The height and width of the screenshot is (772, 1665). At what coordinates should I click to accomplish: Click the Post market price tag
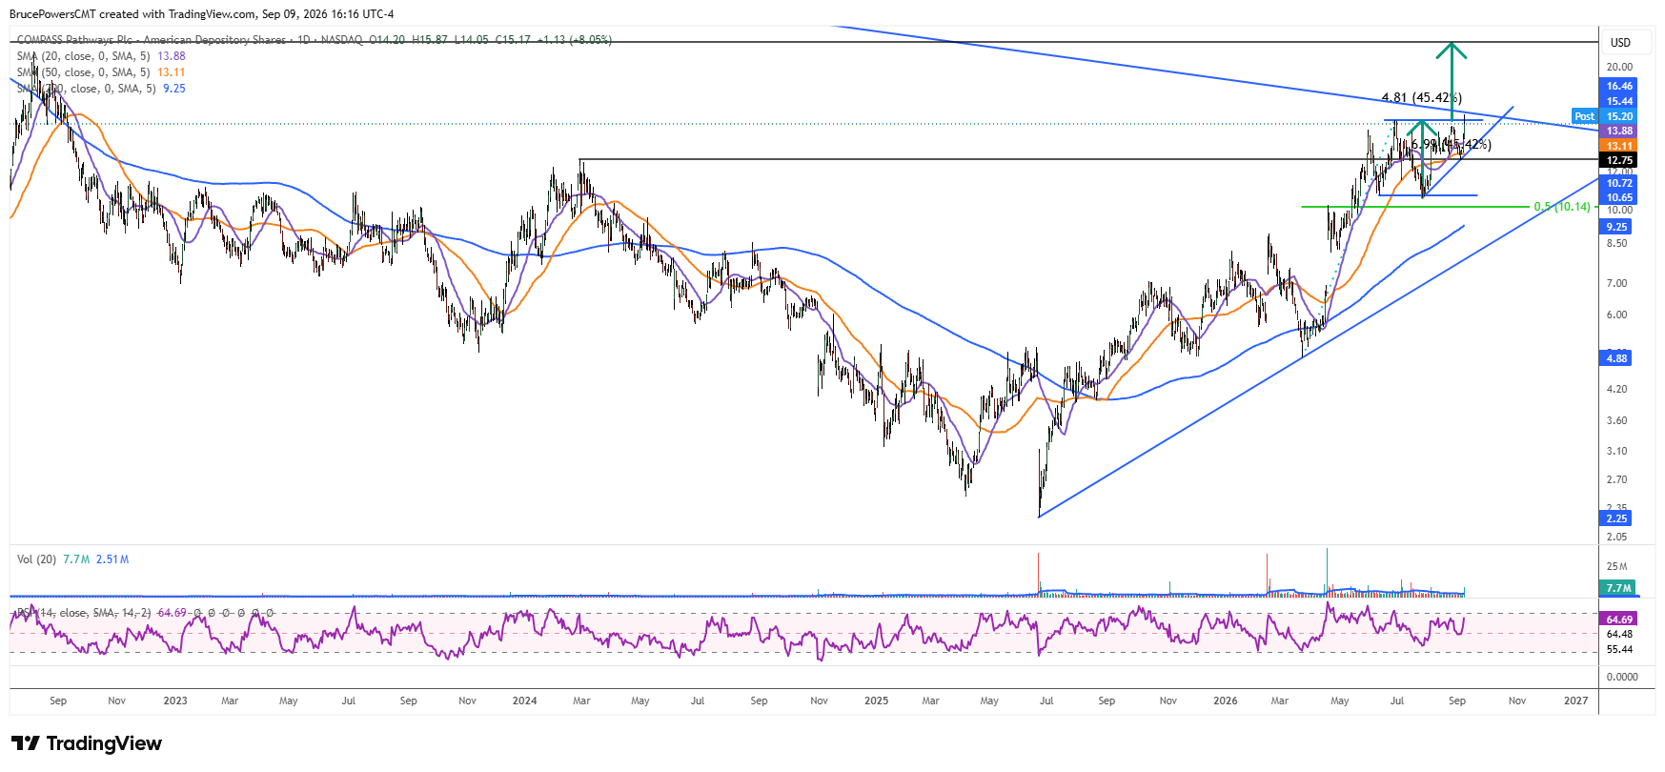[x=1584, y=116]
